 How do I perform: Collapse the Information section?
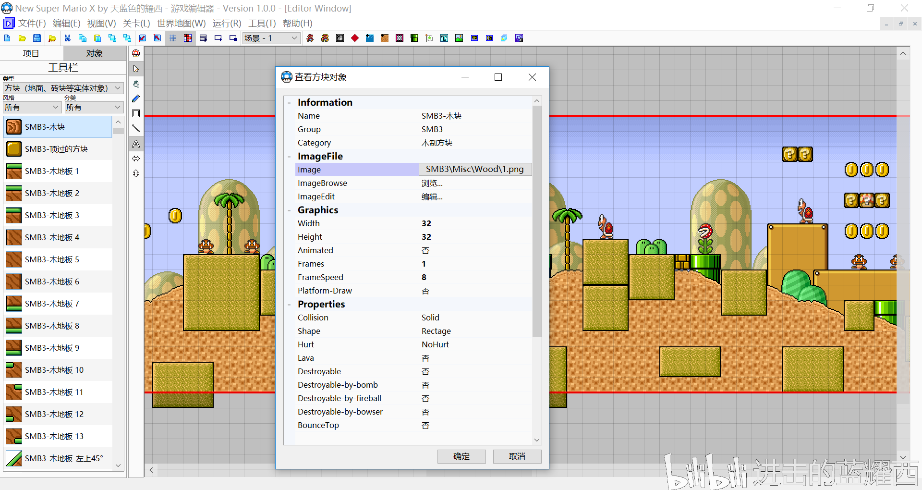pos(290,103)
